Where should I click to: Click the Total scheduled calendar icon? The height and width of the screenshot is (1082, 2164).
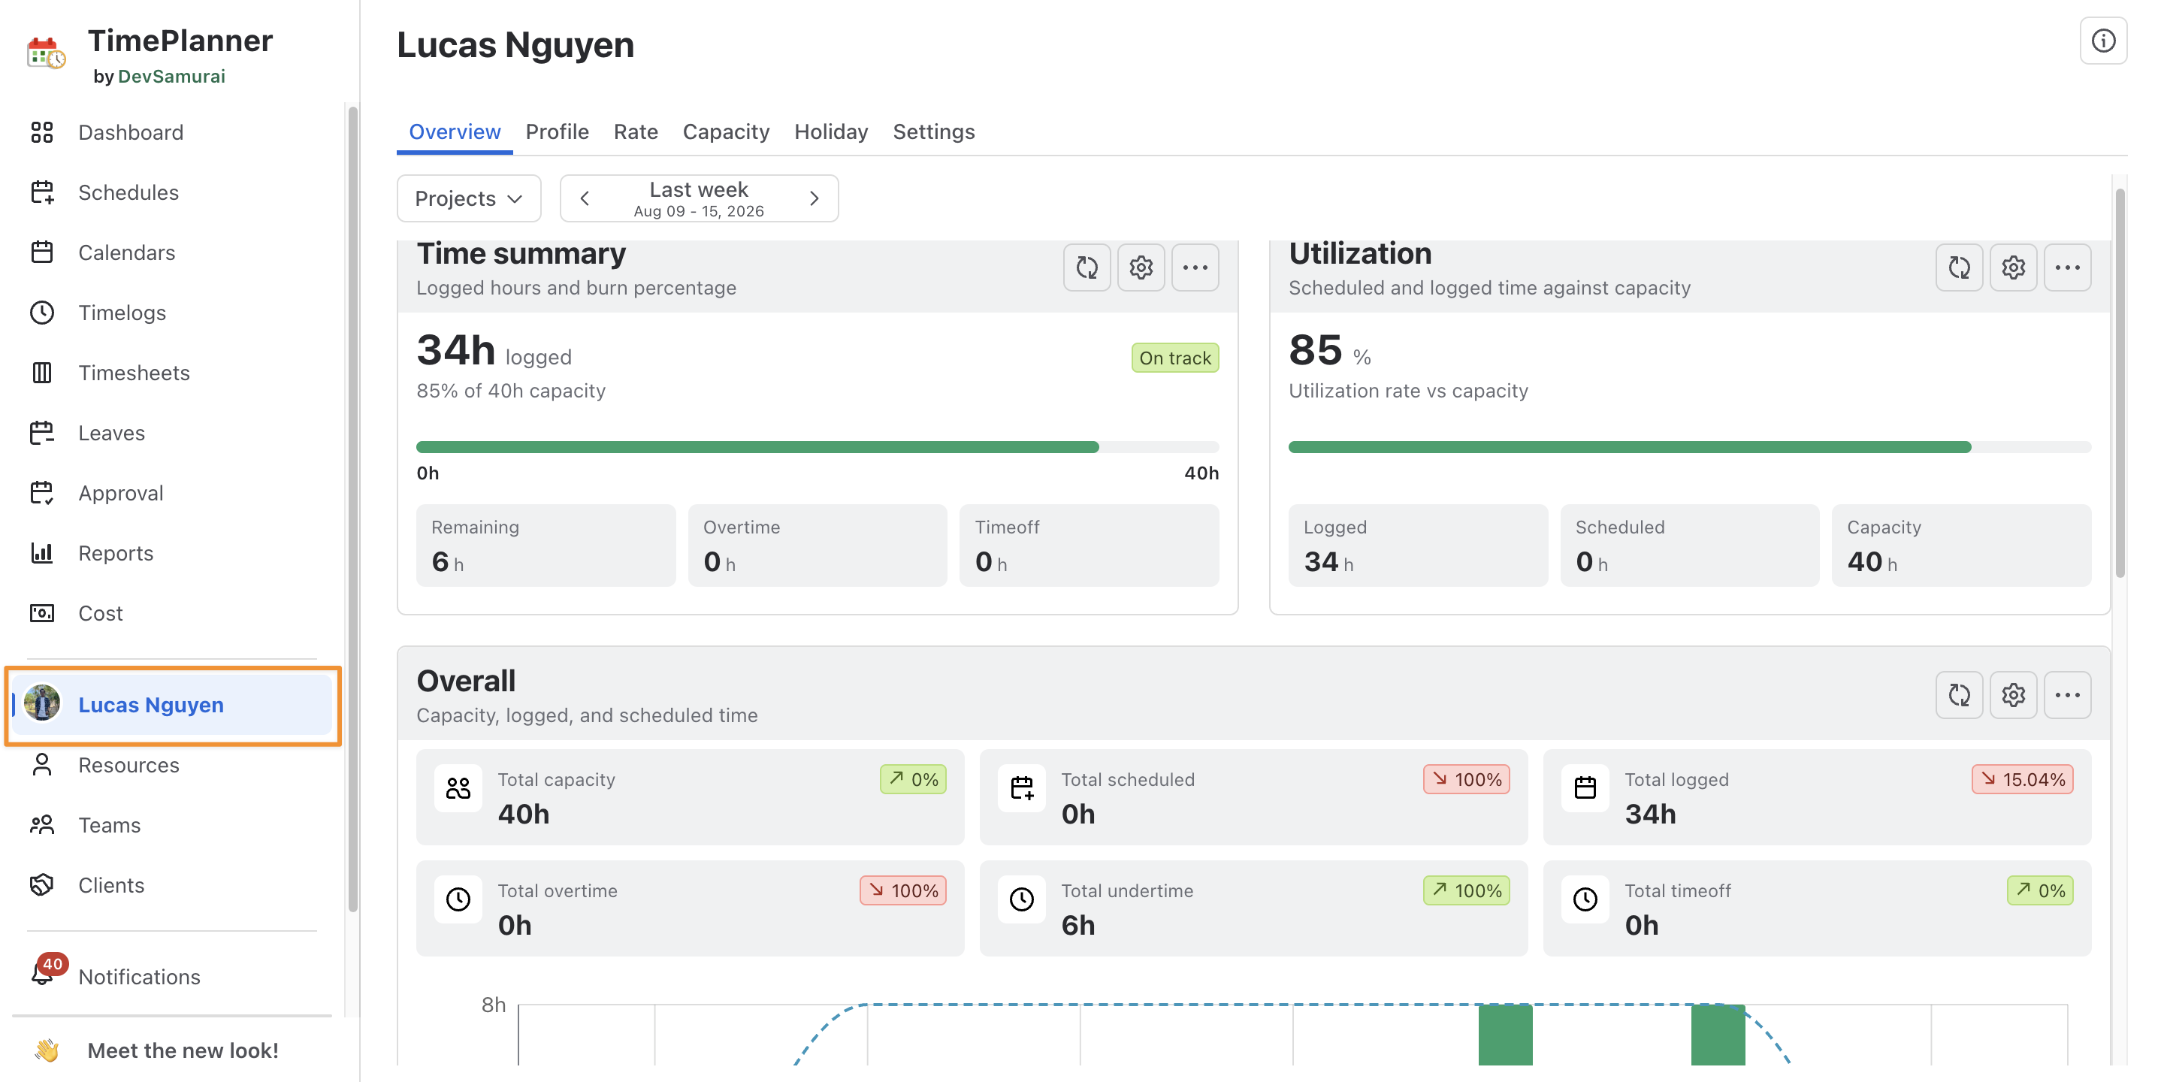[1022, 788]
